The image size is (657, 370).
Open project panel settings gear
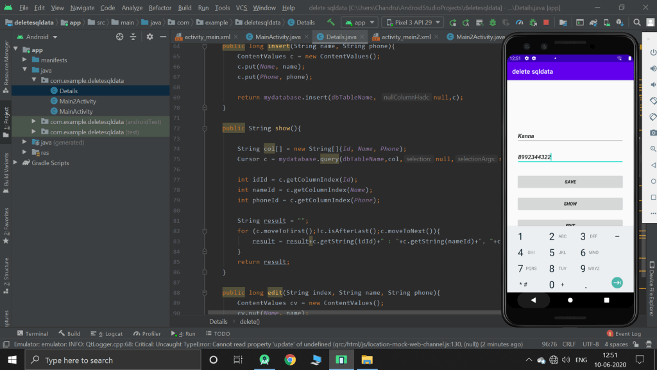tap(149, 37)
